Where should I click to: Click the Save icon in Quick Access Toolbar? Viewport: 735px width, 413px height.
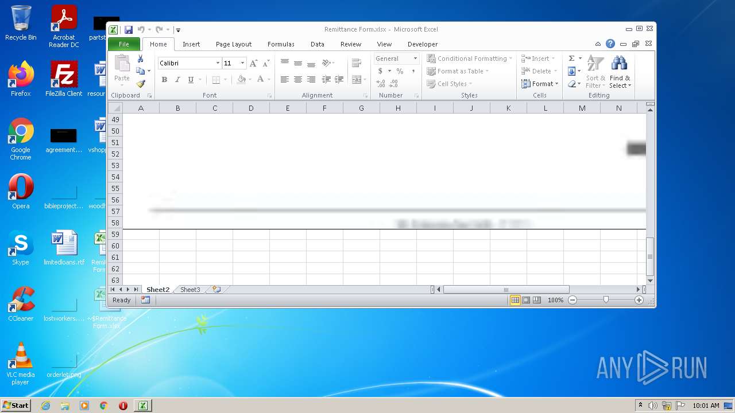click(129, 29)
